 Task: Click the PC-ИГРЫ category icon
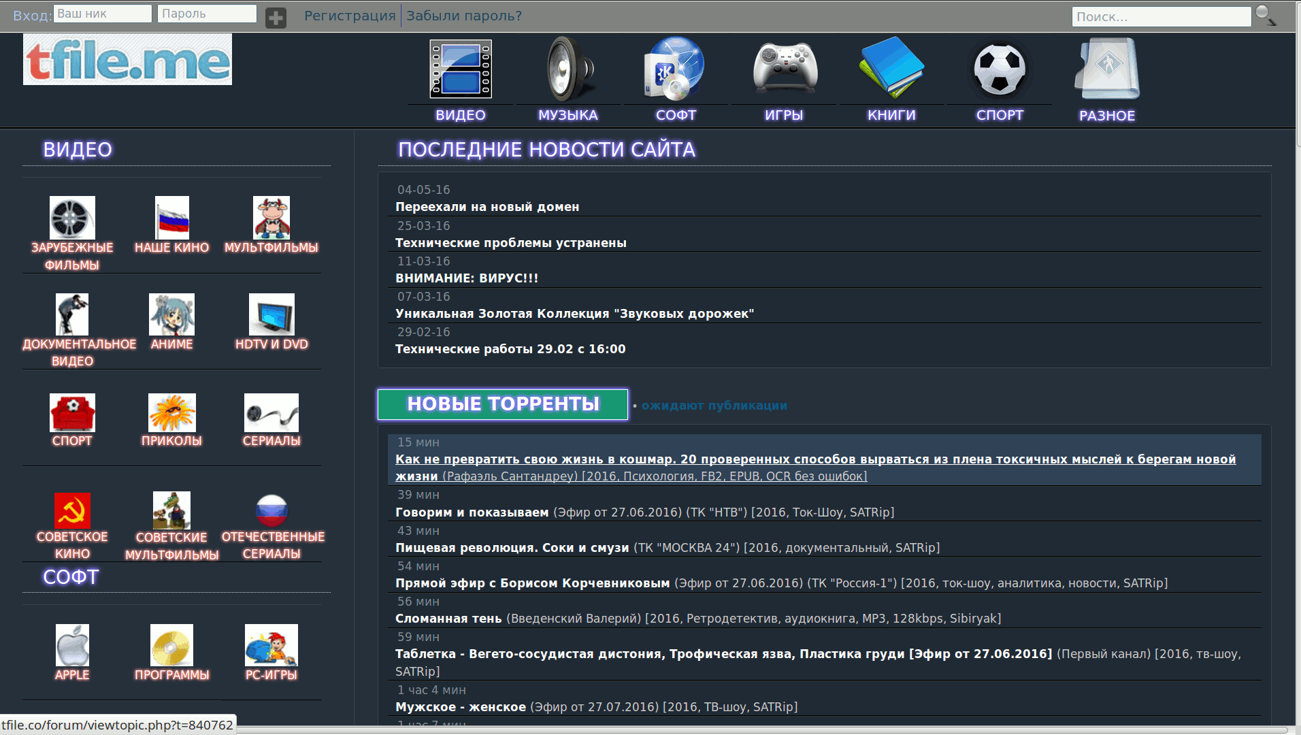[x=271, y=645]
